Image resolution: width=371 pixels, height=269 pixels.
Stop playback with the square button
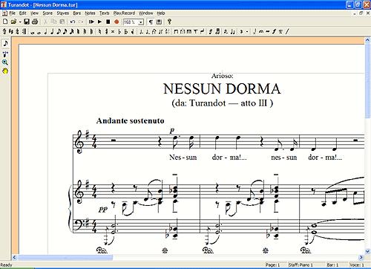point(108,22)
